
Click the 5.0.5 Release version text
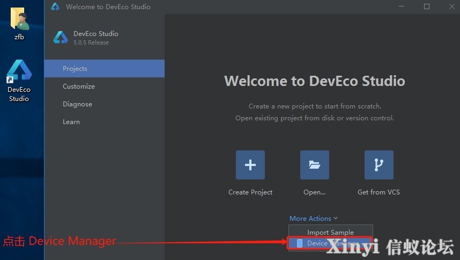[91, 42]
